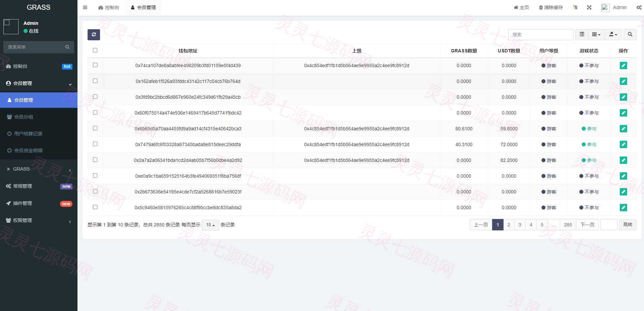Switch to the 控制台 tab
The height and width of the screenshot is (311, 644).
click(109, 7)
